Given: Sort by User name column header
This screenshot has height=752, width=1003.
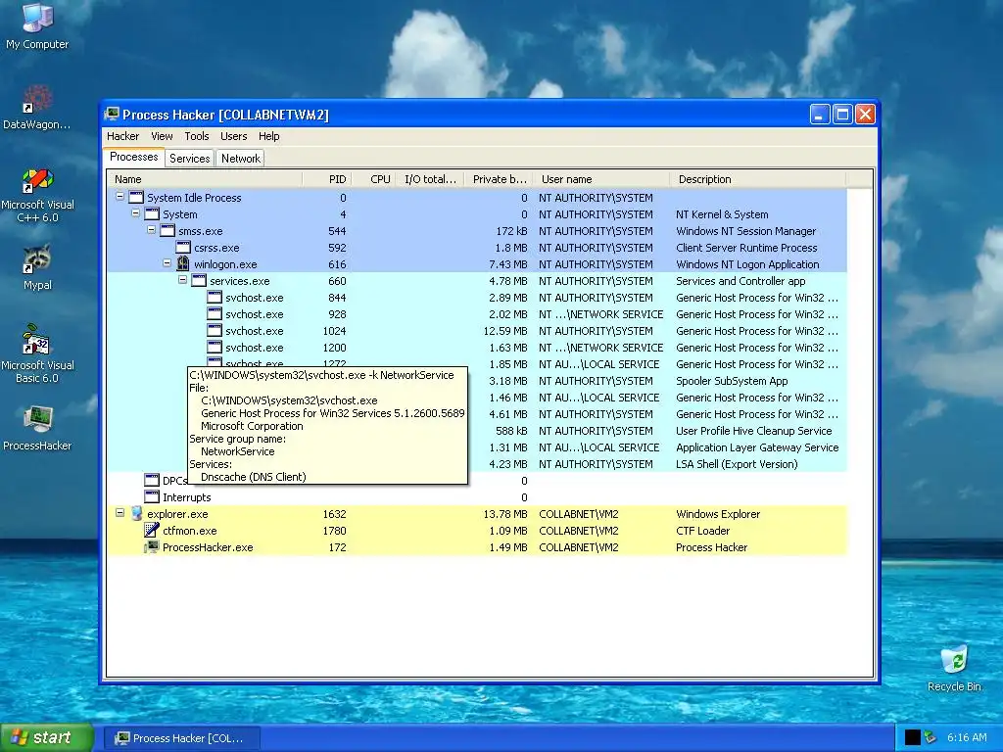Looking at the screenshot, I should 601,179.
